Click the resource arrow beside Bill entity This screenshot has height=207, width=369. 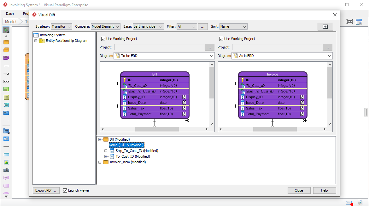[187, 120]
